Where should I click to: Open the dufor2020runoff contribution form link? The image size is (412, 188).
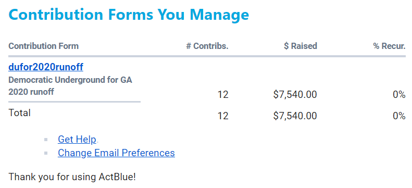(x=46, y=67)
